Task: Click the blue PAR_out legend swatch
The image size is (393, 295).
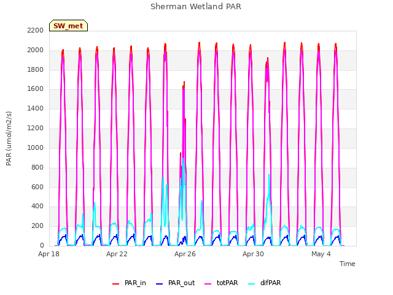Action: [x=160, y=284]
